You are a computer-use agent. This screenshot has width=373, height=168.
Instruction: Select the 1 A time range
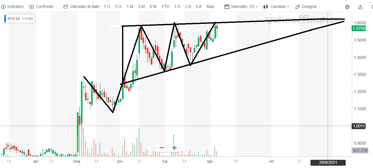click(x=177, y=7)
